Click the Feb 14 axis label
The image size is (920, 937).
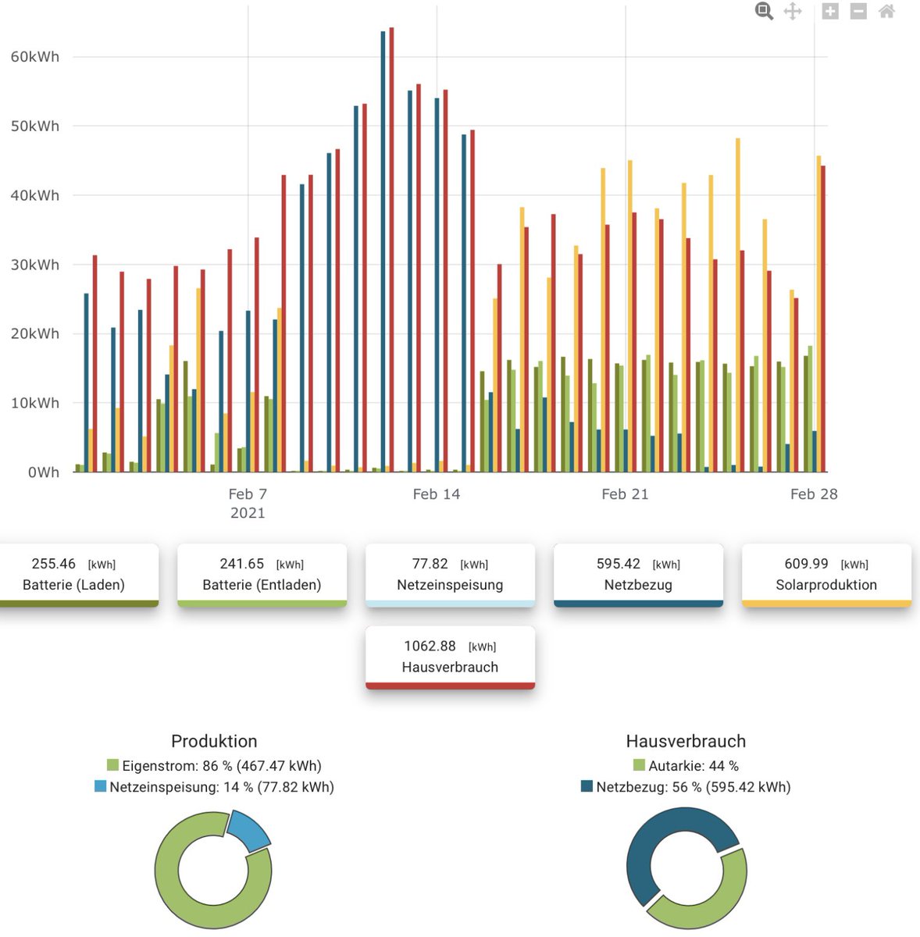pyautogui.click(x=437, y=494)
